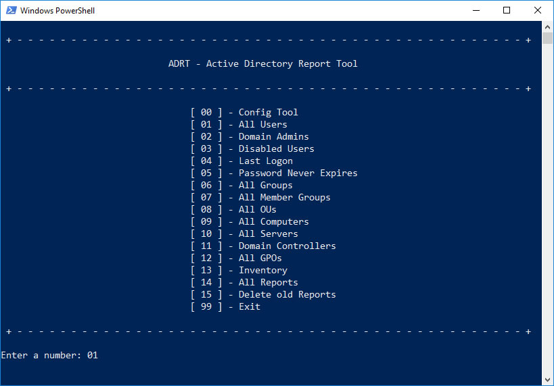Click the All Member Groups entry
Screen dimensions: 554x386
pos(284,198)
